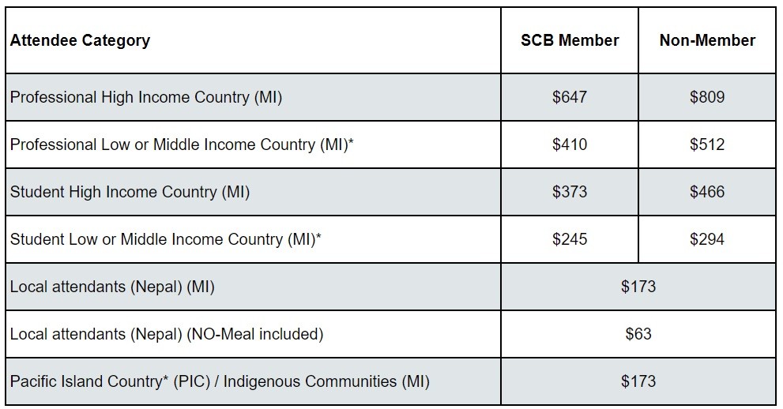Click the $512 price cell

[707, 144]
